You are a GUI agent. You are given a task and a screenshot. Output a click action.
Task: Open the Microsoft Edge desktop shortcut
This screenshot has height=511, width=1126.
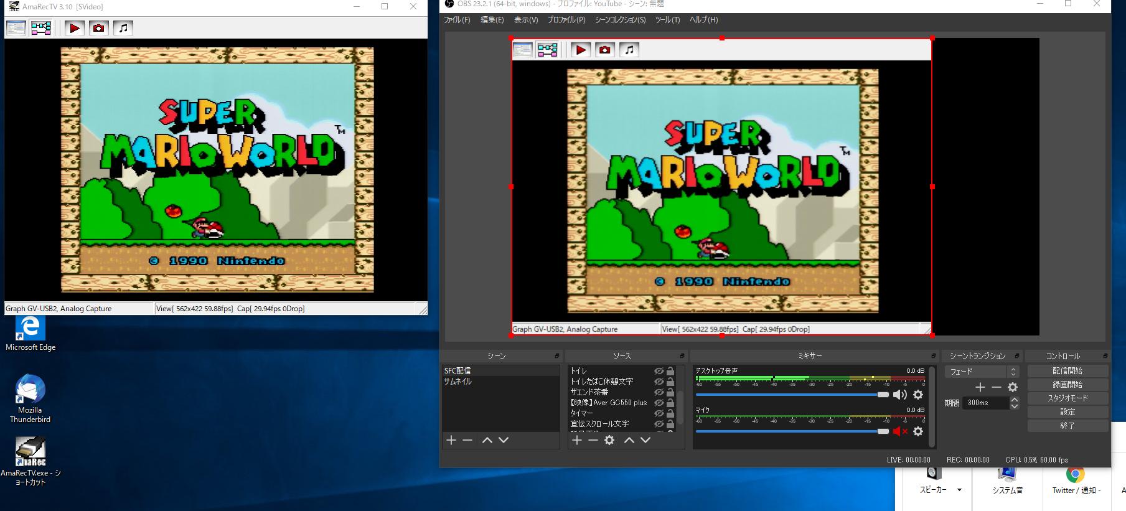pyautogui.click(x=30, y=333)
